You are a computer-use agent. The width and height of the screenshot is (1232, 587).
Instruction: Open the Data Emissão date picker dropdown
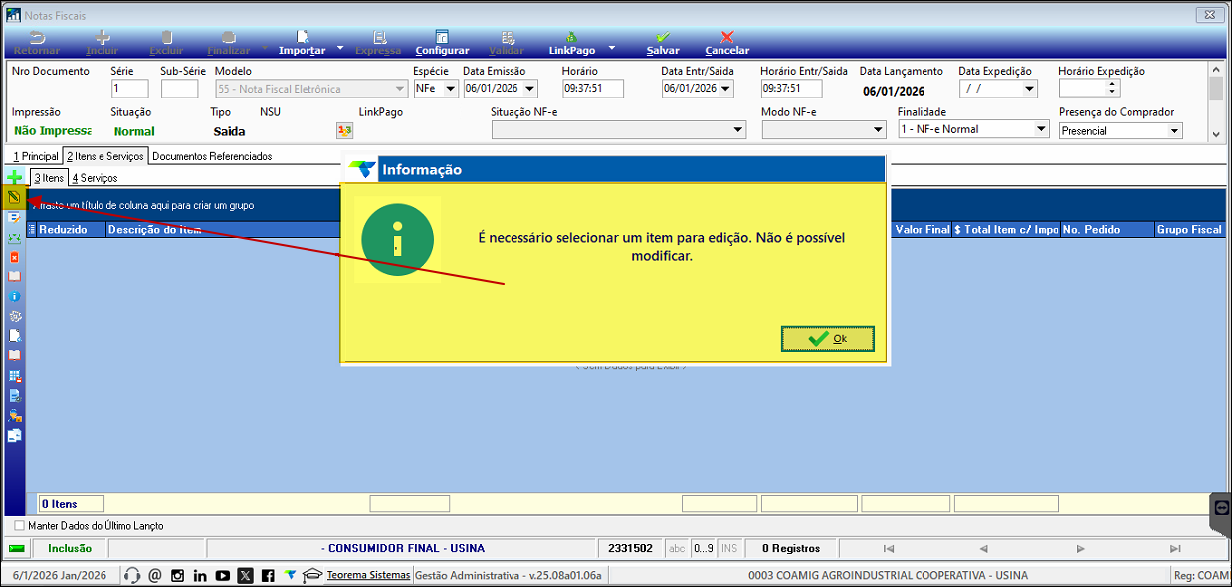(x=528, y=89)
